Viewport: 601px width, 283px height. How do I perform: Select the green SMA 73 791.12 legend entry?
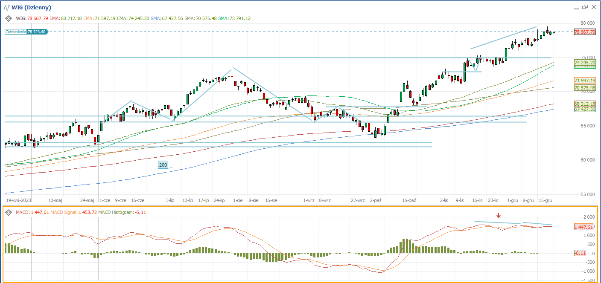pyautogui.click(x=234, y=18)
